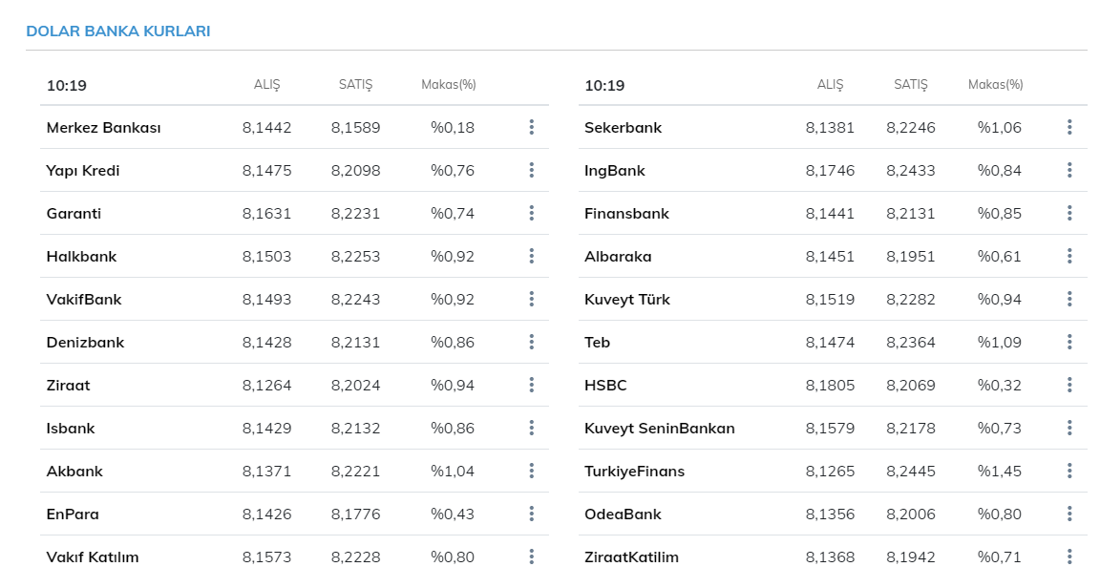1100x588 pixels.
Task: Open the kebab menu for Ziraat row
Action: coord(531,385)
